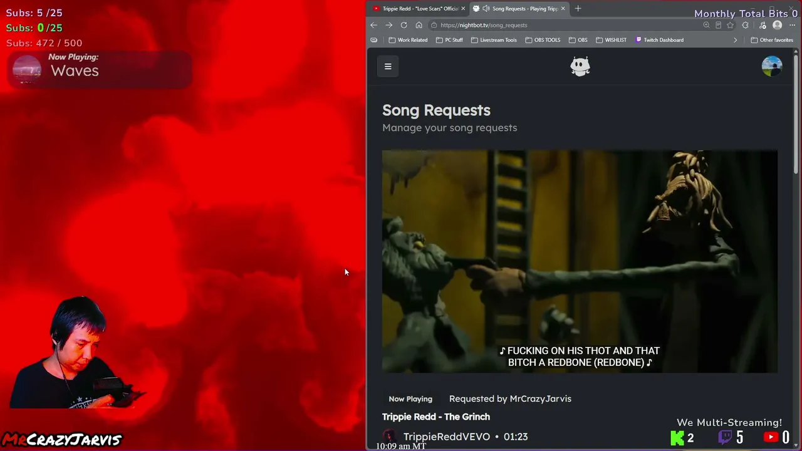This screenshot has width=802, height=451.
Task: Open the browser home page
Action: (419, 25)
